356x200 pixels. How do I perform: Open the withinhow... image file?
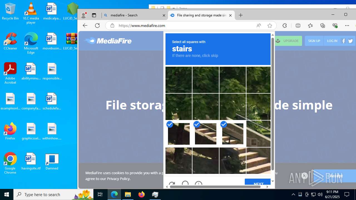(x=52, y=132)
